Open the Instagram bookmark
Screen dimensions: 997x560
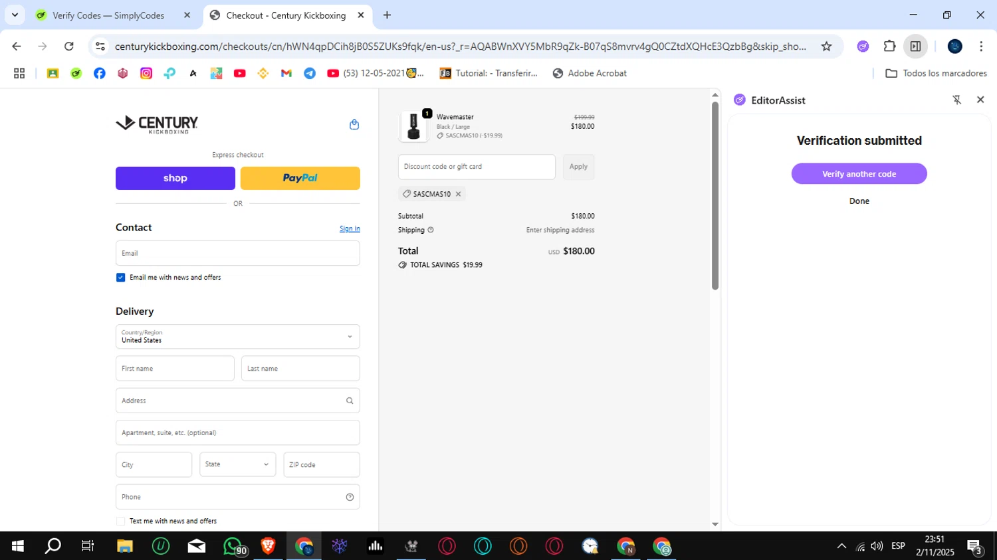pos(146,73)
